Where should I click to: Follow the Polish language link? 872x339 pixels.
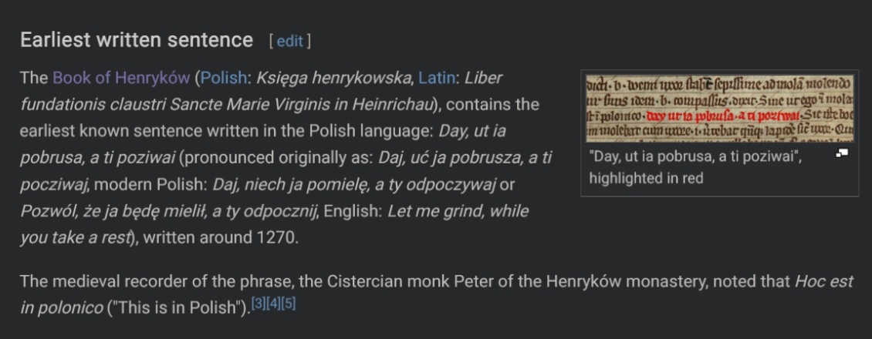223,78
